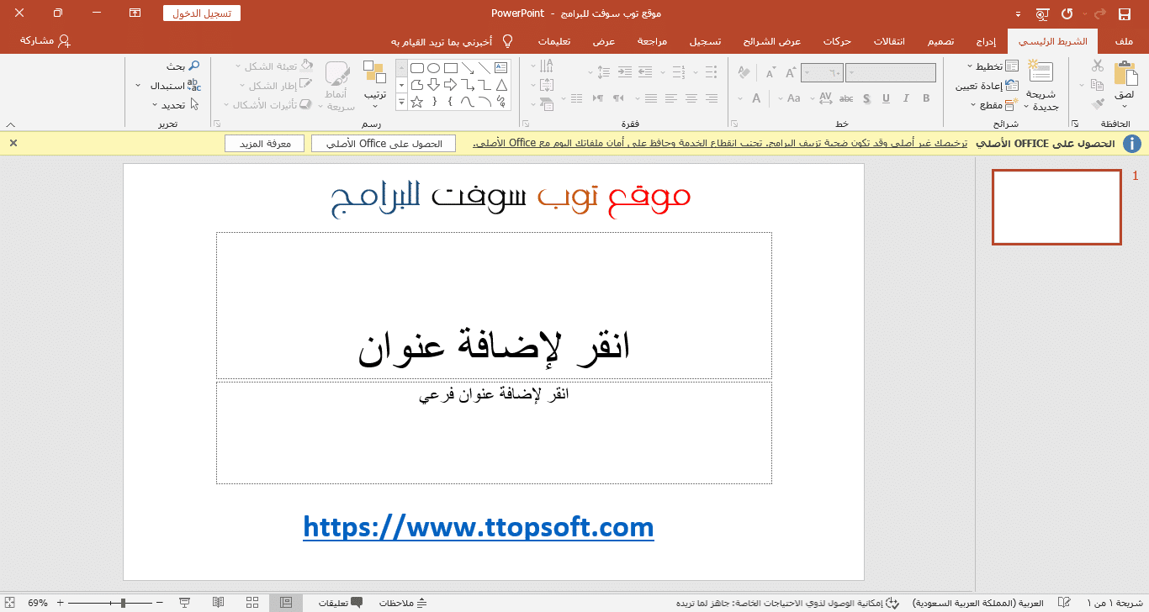Screen dimensions: 1149x612
Task: Click Convert to SmartArt icon
Action: (547, 104)
